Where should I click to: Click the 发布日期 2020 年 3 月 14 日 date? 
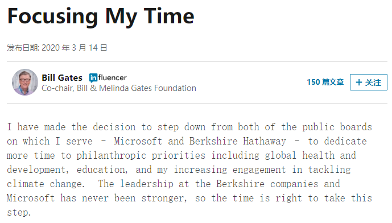(x=57, y=48)
